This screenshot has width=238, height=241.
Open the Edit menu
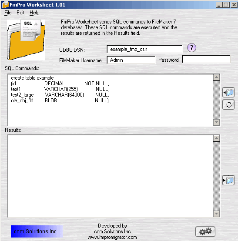20,13
